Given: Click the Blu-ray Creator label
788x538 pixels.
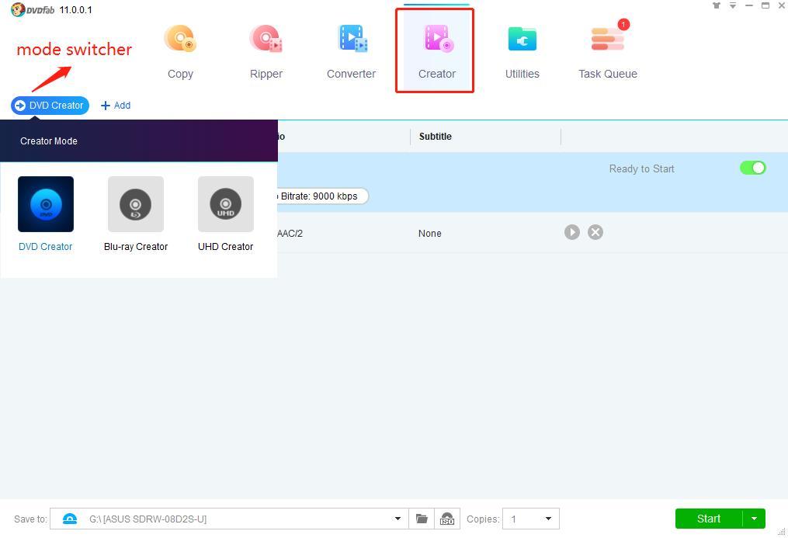Looking at the screenshot, I should [136, 247].
